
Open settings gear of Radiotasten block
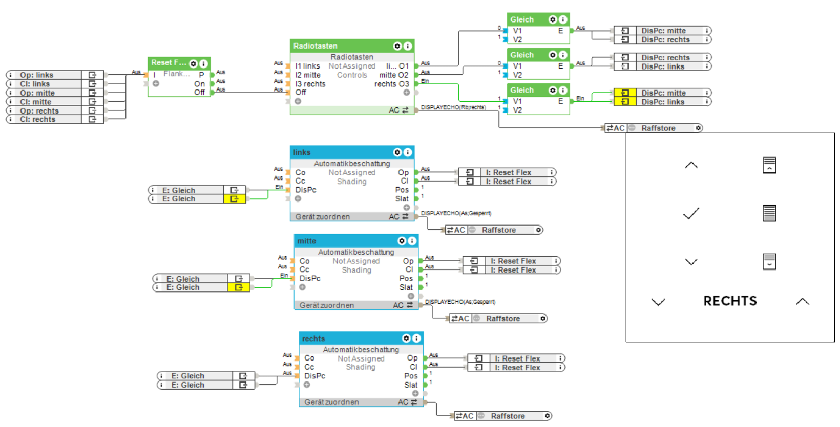tap(397, 46)
